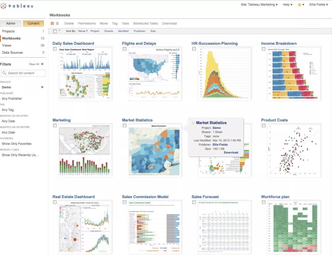The height and width of the screenshot is (255, 332).
Task: Open Projects in the sidebar
Action: 8,31
